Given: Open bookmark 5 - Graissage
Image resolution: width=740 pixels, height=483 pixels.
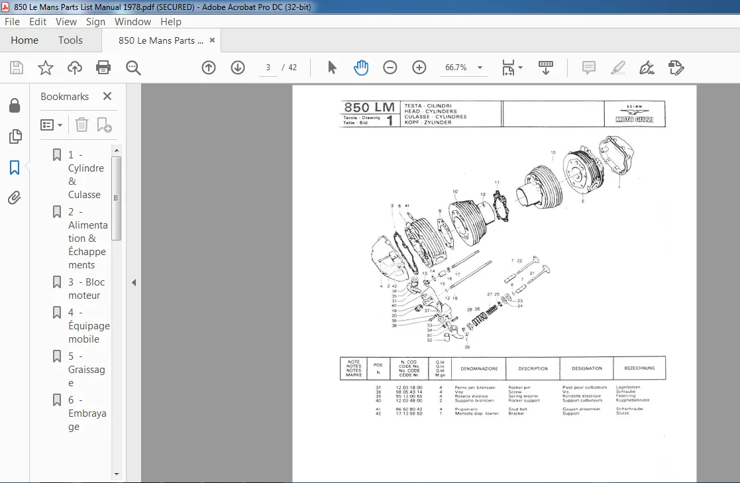Looking at the screenshot, I should pos(86,370).
